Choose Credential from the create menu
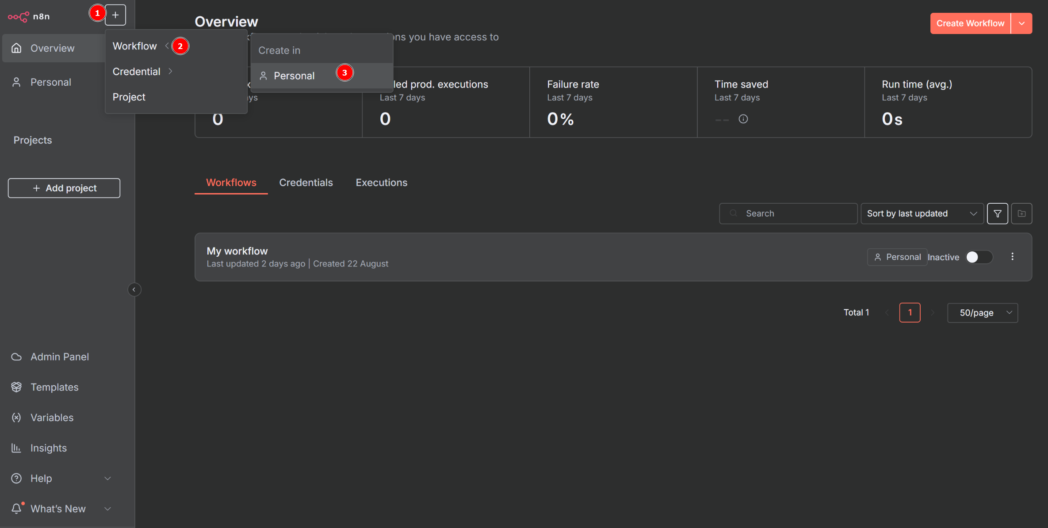The height and width of the screenshot is (528, 1048). (x=137, y=72)
